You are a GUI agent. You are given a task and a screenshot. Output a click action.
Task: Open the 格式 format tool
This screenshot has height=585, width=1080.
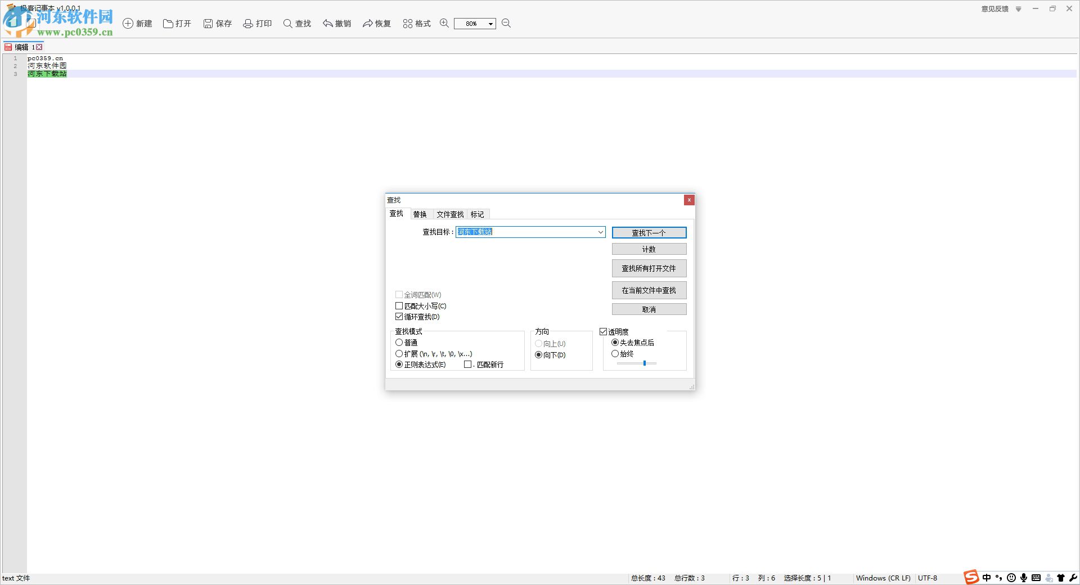416,23
